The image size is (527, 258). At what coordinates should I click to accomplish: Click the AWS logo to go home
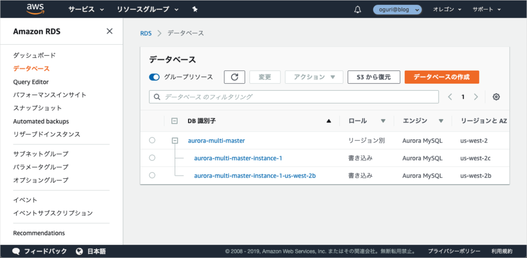[x=35, y=9]
